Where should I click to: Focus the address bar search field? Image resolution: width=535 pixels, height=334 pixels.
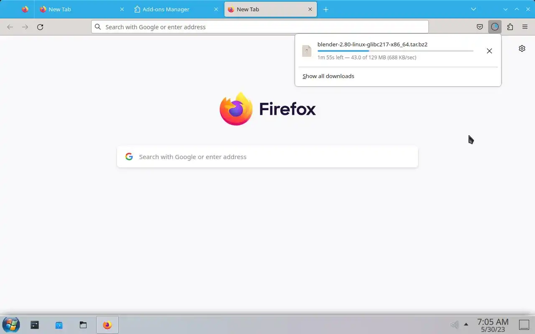tap(260, 27)
